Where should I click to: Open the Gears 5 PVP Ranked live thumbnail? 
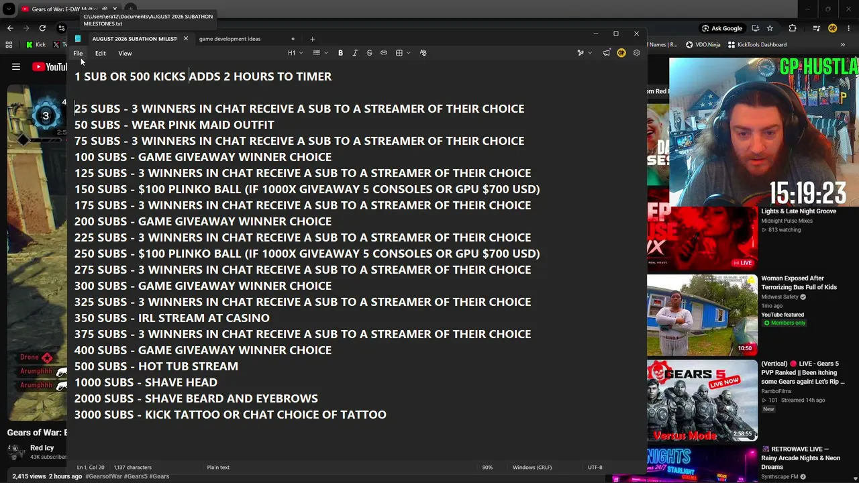pyautogui.click(x=702, y=400)
